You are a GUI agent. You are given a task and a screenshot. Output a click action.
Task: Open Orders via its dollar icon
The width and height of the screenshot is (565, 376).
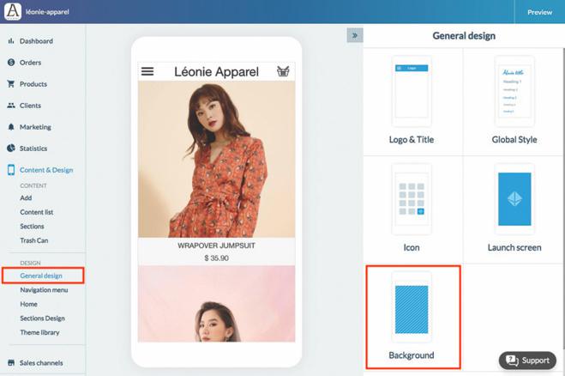pos(11,63)
